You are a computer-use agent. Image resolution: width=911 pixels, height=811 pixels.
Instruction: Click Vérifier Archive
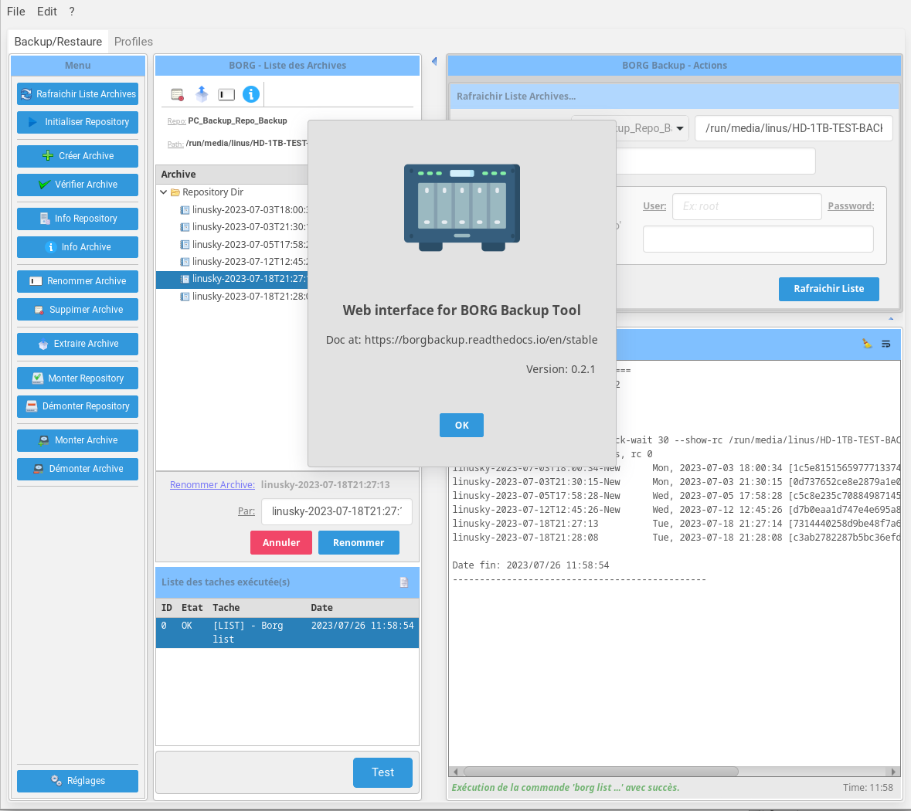78,184
